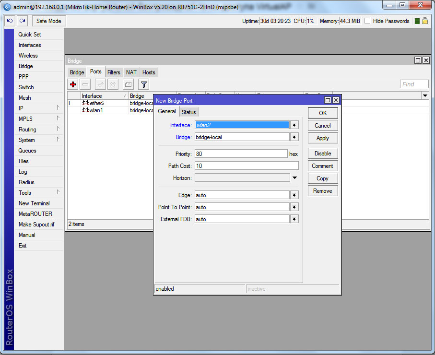Toggle Safe Mode button
435x355 pixels.
[x=49, y=21]
